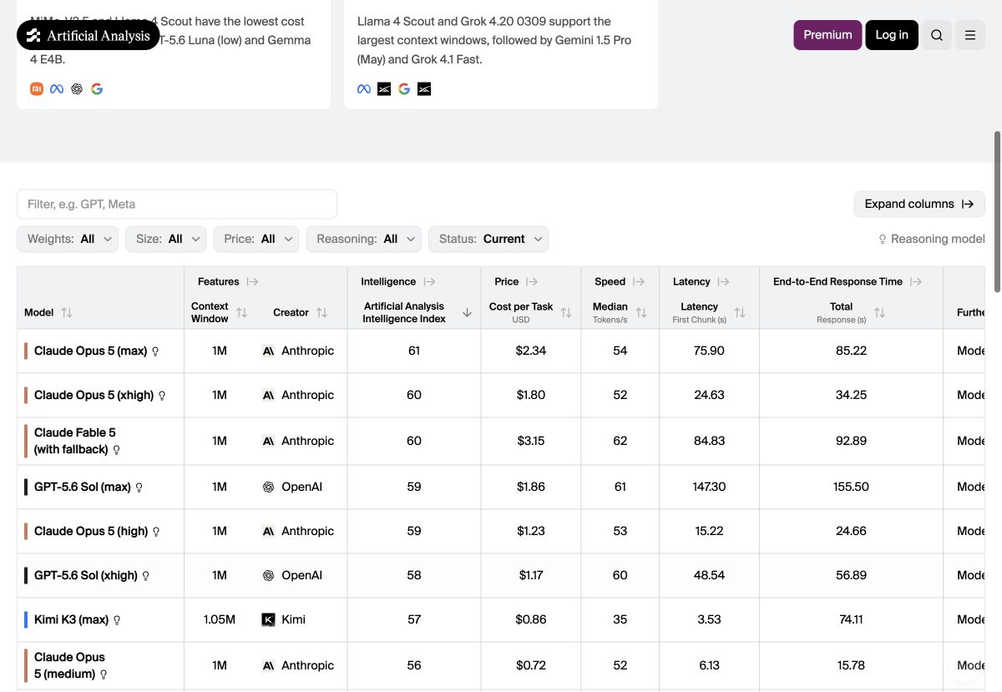The image size is (1002, 692).
Task: Expand the Intelligence column group arrow
Action: coord(429,281)
